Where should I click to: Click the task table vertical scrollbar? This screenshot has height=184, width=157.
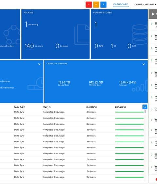pos(145,111)
